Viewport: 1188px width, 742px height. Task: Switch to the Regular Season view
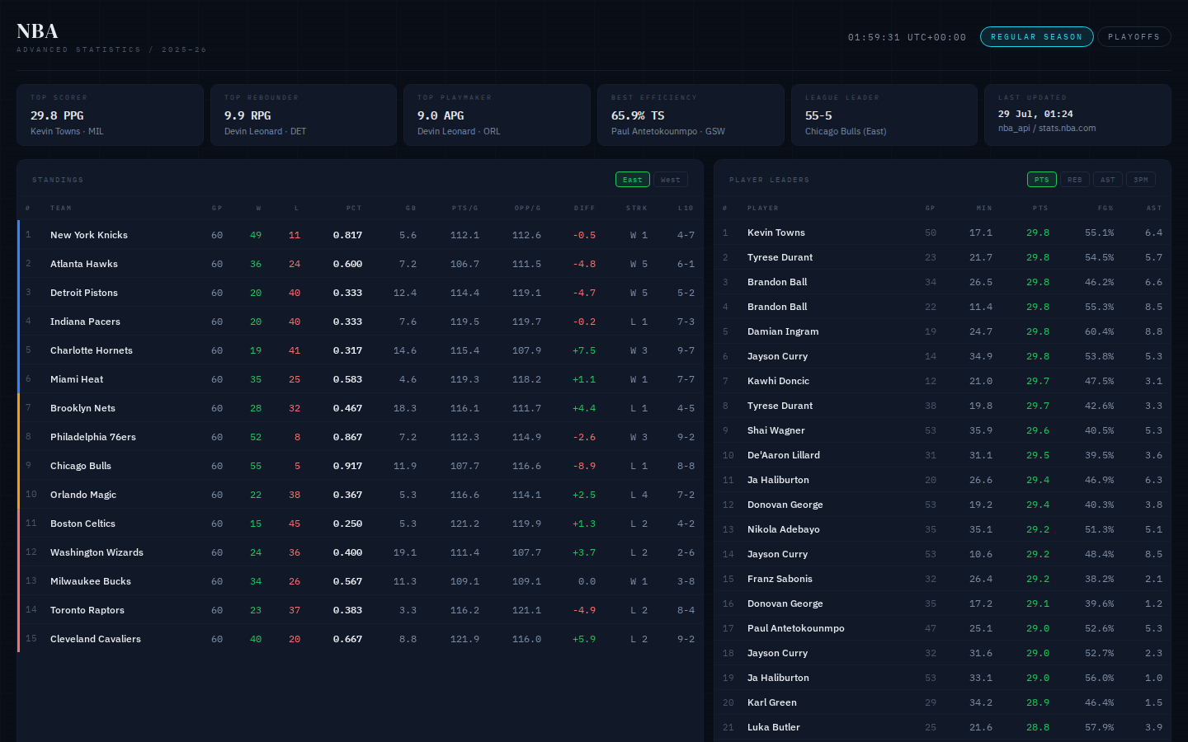pos(1036,37)
